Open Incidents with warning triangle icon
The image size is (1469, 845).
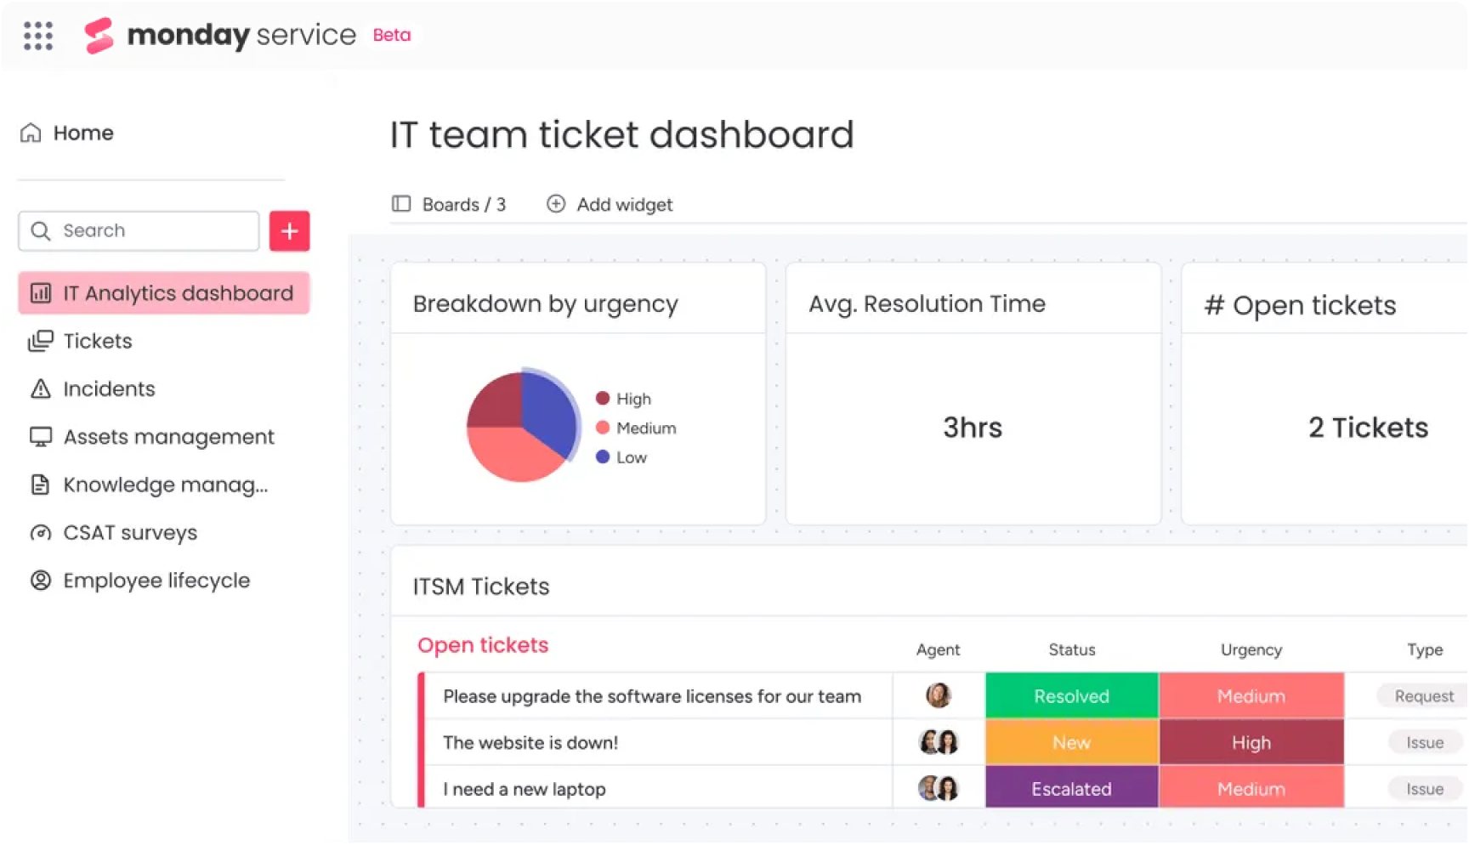click(41, 389)
